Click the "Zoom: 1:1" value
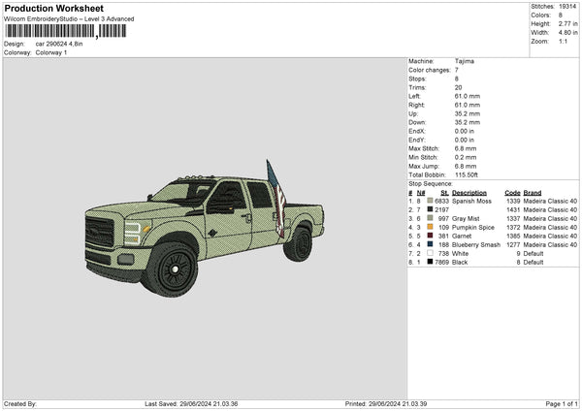 (x=563, y=41)
